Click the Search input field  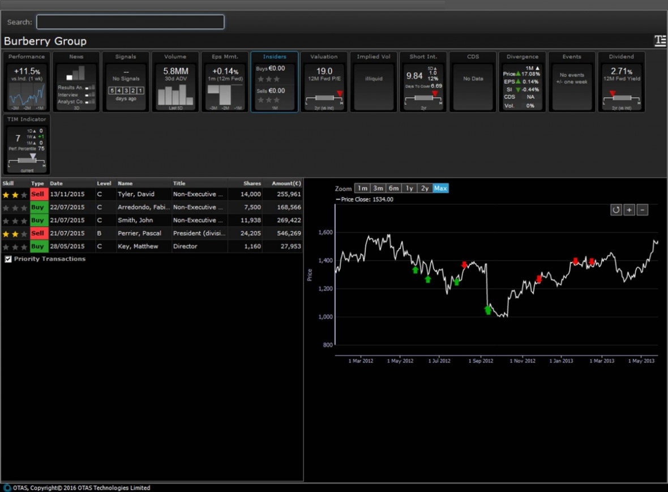(x=130, y=22)
